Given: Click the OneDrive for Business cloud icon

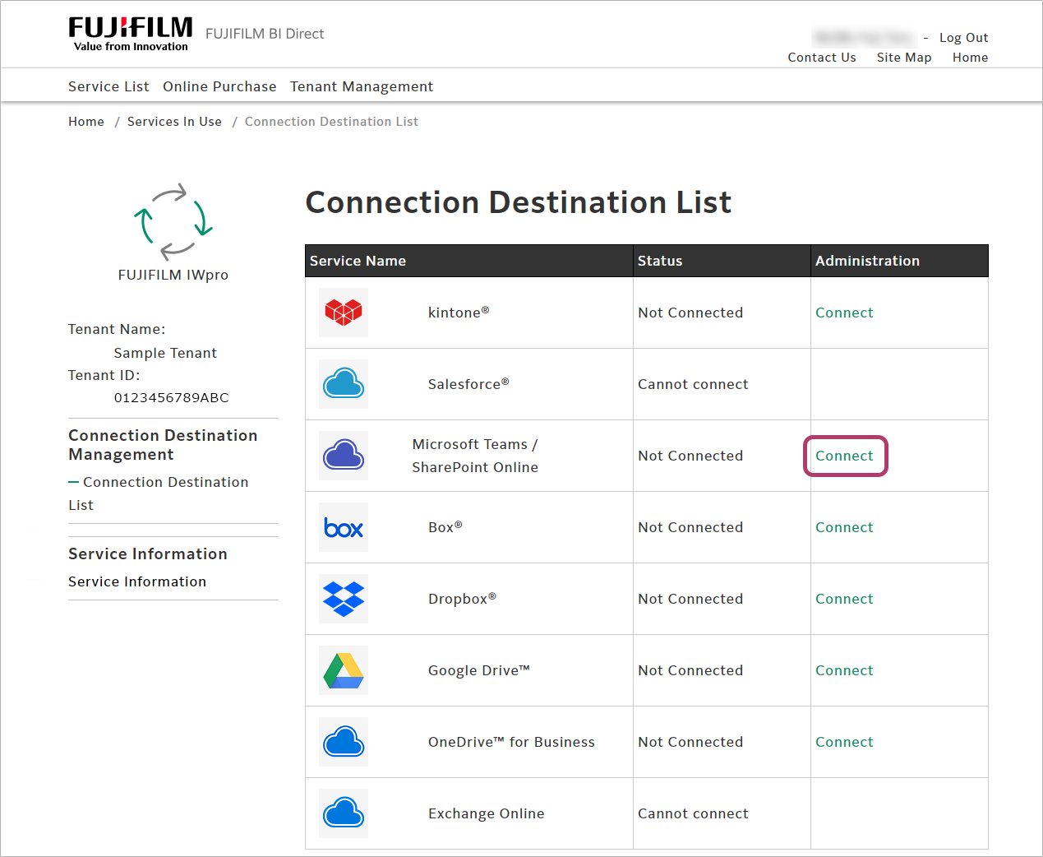Looking at the screenshot, I should point(344,742).
